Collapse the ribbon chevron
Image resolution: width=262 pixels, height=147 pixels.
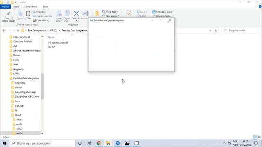256,7
